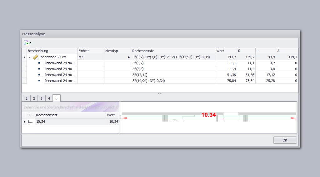Click the Excel export icon
The width and height of the screenshot is (320, 177).
click(27, 43)
